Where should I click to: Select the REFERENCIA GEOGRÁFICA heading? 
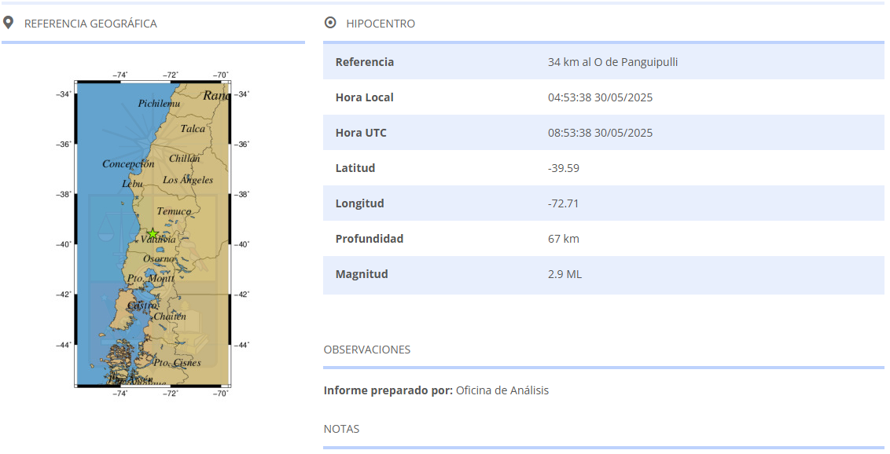click(x=90, y=24)
